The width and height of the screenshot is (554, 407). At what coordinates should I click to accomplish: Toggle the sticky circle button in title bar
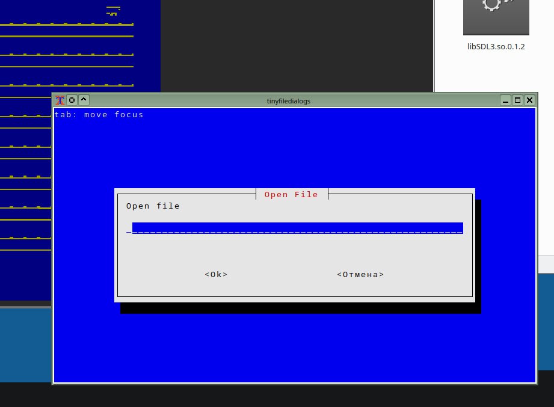tap(72, 100)
